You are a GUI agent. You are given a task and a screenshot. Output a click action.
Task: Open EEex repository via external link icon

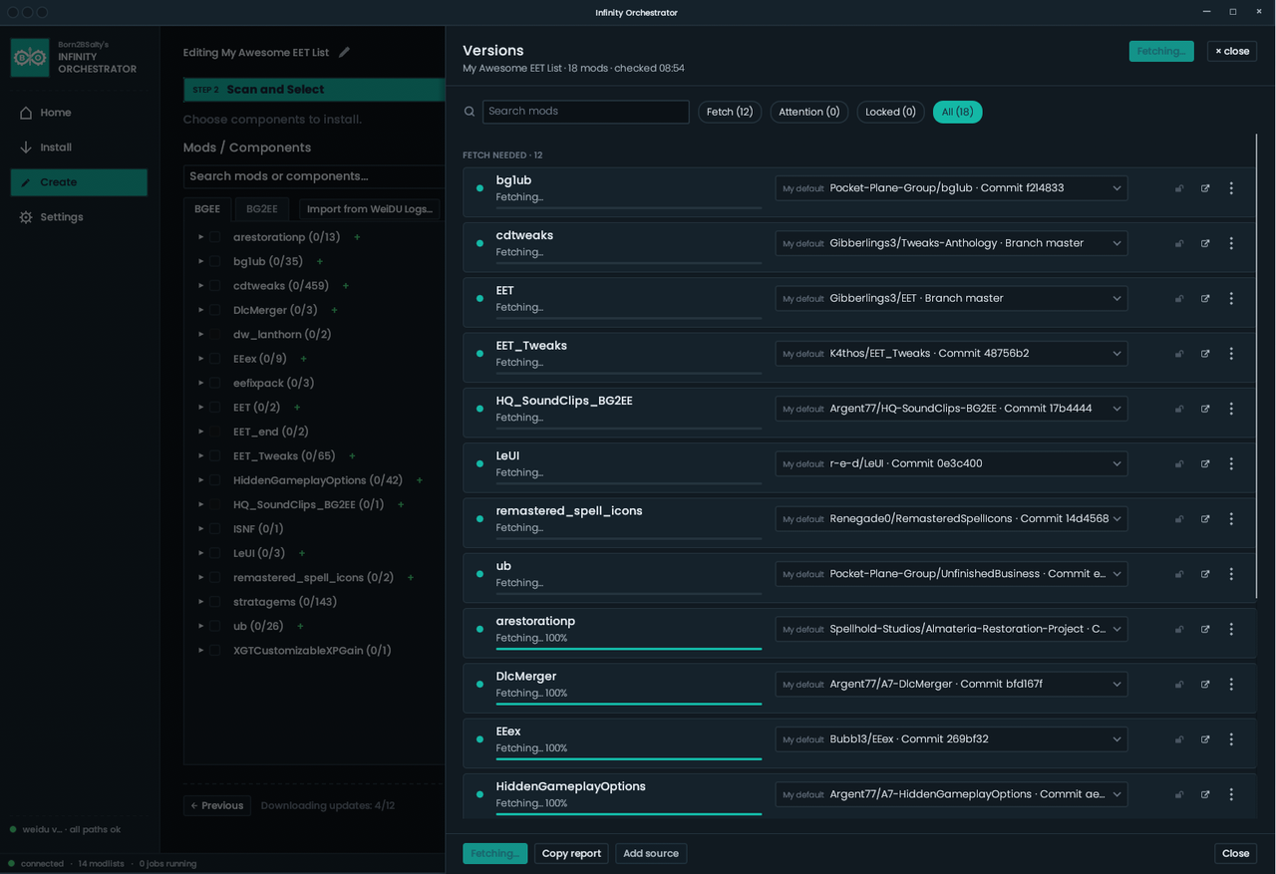(1205, 739)
